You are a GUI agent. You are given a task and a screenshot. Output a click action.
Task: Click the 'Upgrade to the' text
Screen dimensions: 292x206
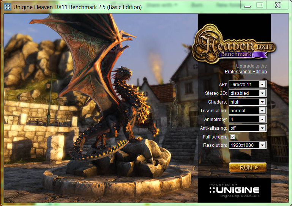point(251,66)
